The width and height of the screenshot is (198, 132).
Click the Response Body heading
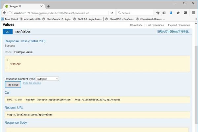16,123
